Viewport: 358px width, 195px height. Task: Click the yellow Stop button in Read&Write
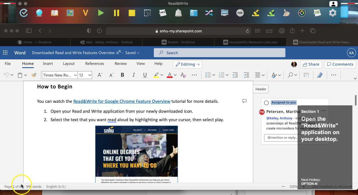pyautogui.click(x=132, y=13)
